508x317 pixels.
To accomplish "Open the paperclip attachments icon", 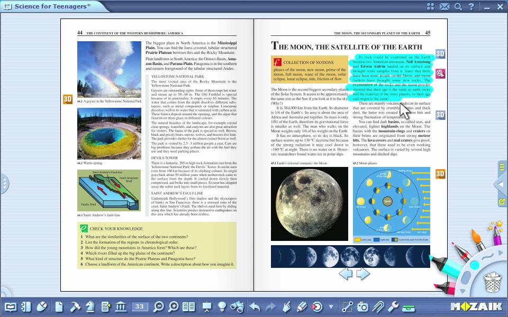I will click(x=378, y=306).
